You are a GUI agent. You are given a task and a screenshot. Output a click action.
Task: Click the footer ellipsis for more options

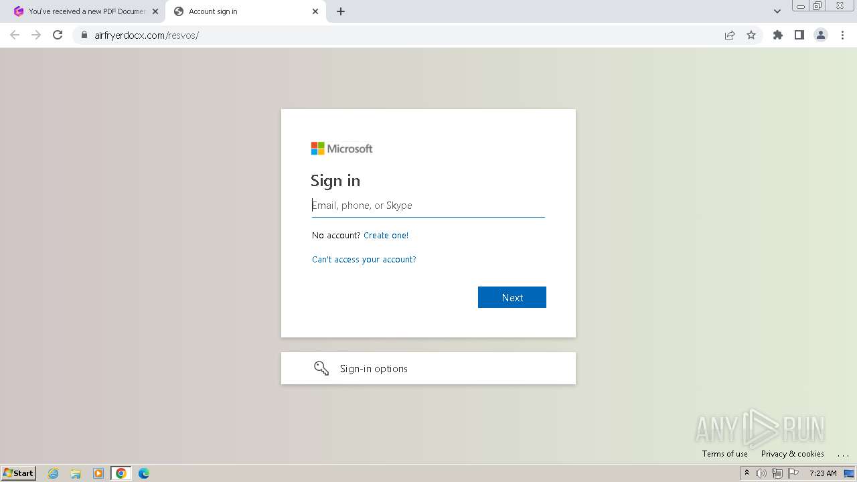[843, 455]
